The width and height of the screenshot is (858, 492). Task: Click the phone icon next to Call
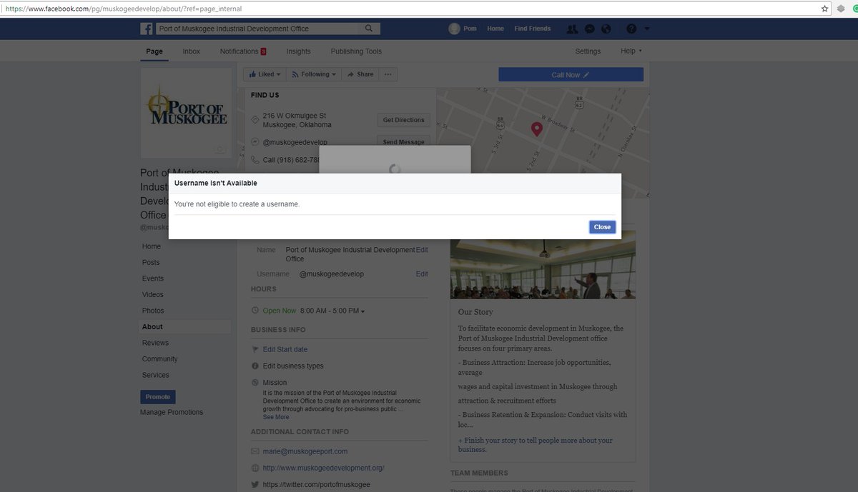(x=255, y=160)
